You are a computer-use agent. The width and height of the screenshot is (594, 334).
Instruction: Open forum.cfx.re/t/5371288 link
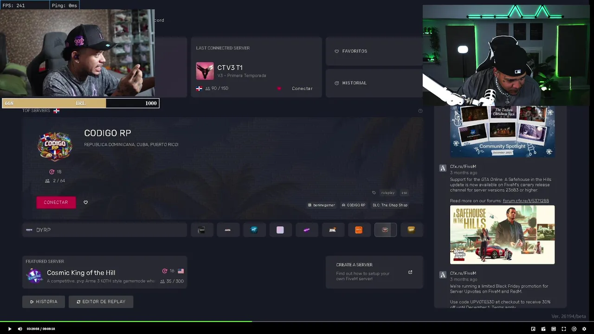(x=526, y=201)
